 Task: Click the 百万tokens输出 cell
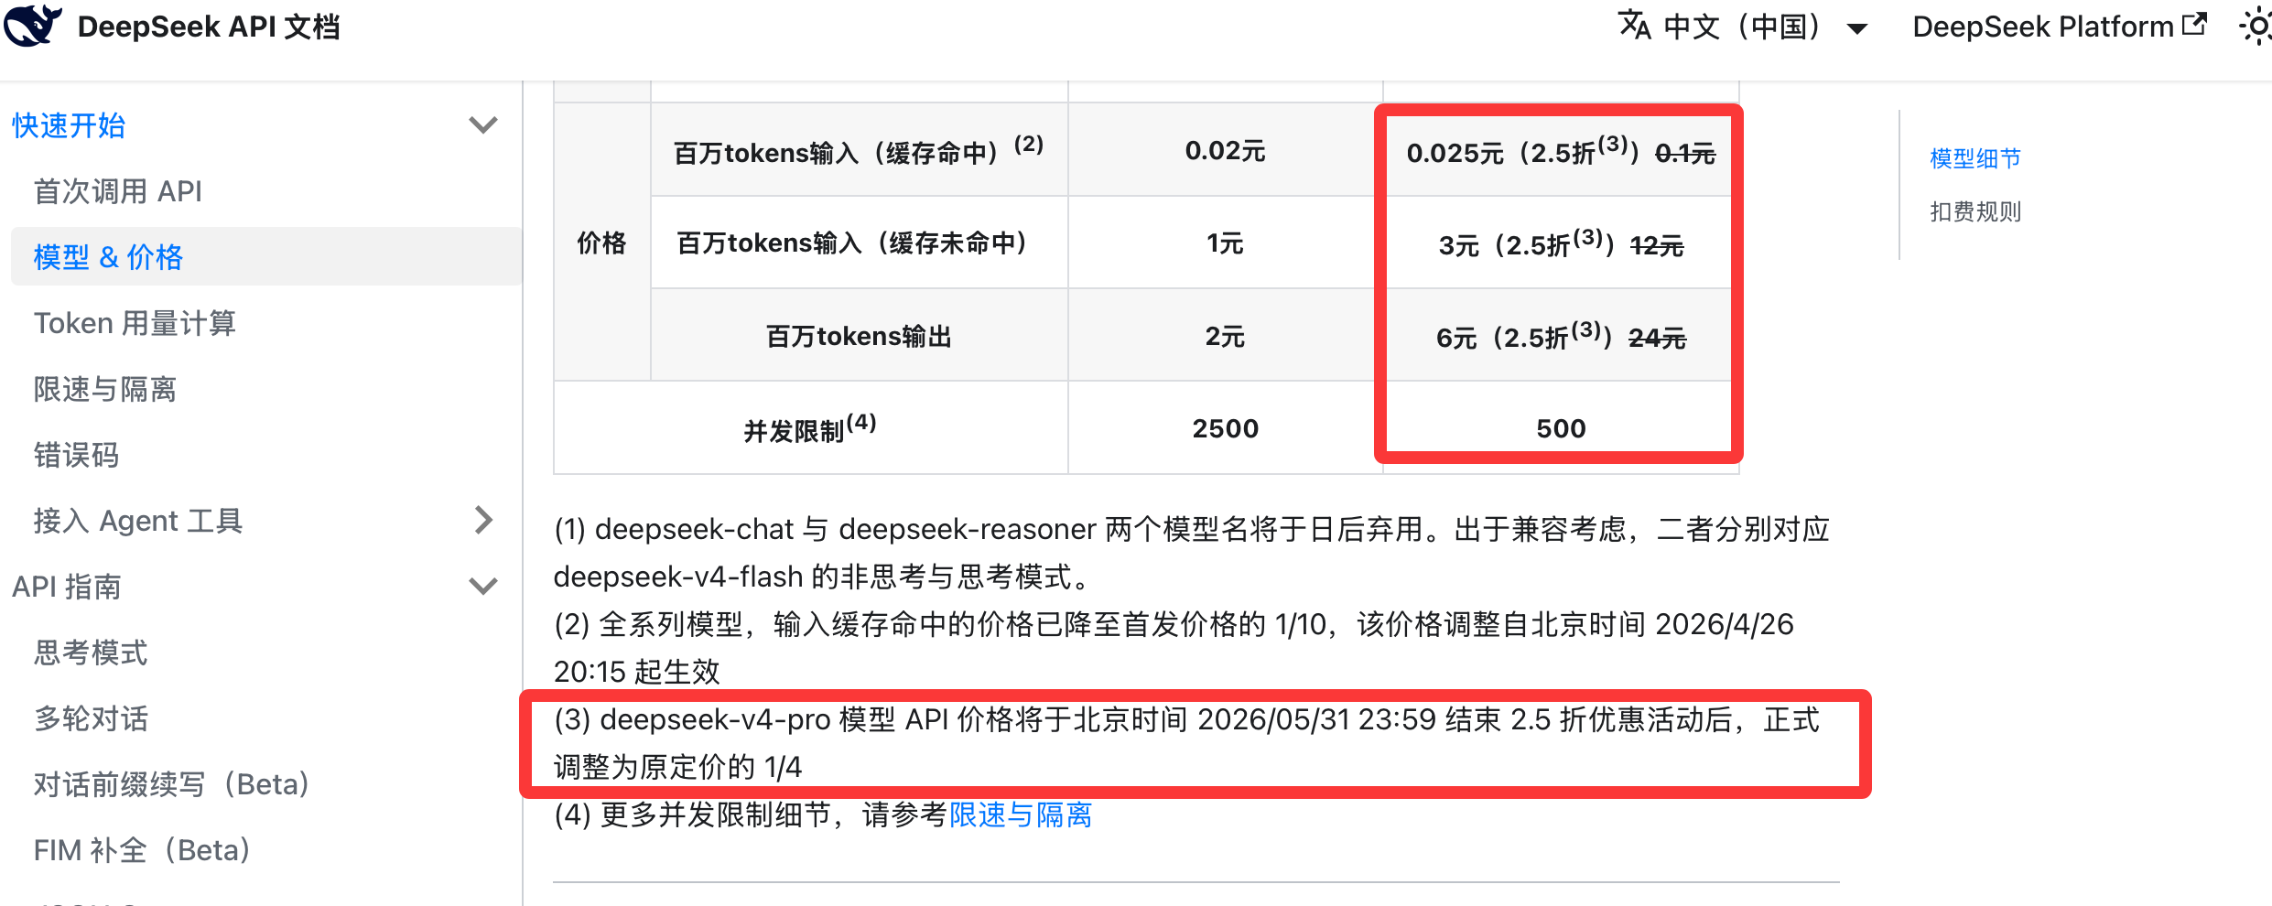(859, 336)
